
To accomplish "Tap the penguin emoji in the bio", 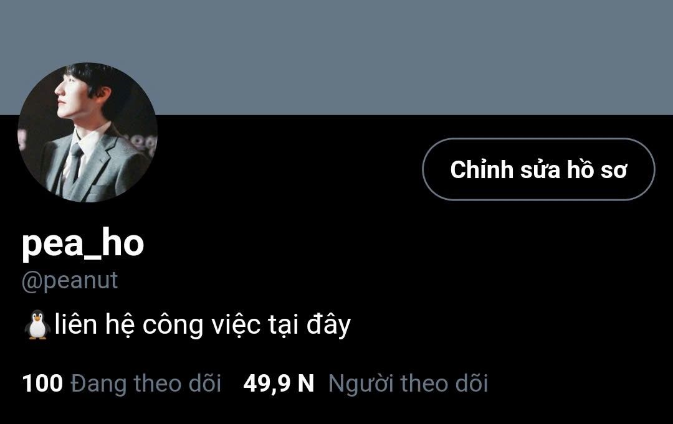I will [x=37, y=324].
